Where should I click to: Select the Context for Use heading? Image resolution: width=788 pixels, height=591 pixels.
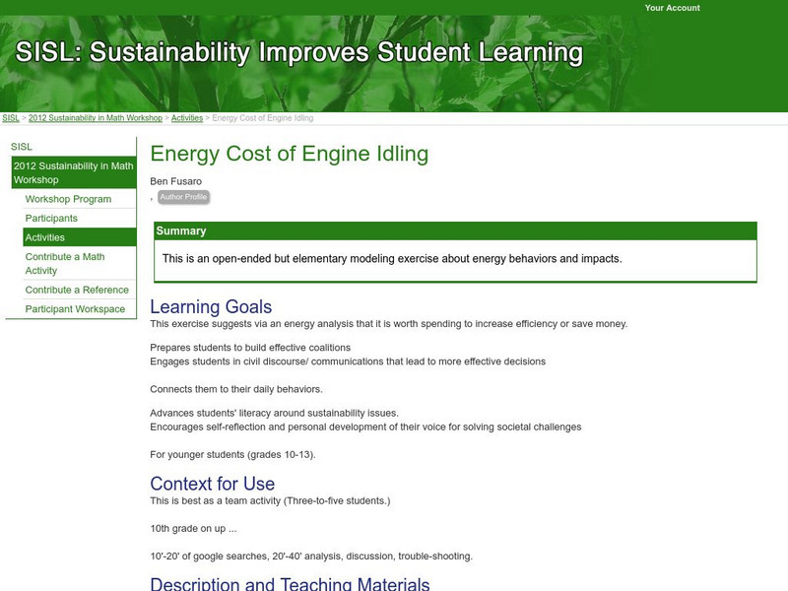click(209, 482)
